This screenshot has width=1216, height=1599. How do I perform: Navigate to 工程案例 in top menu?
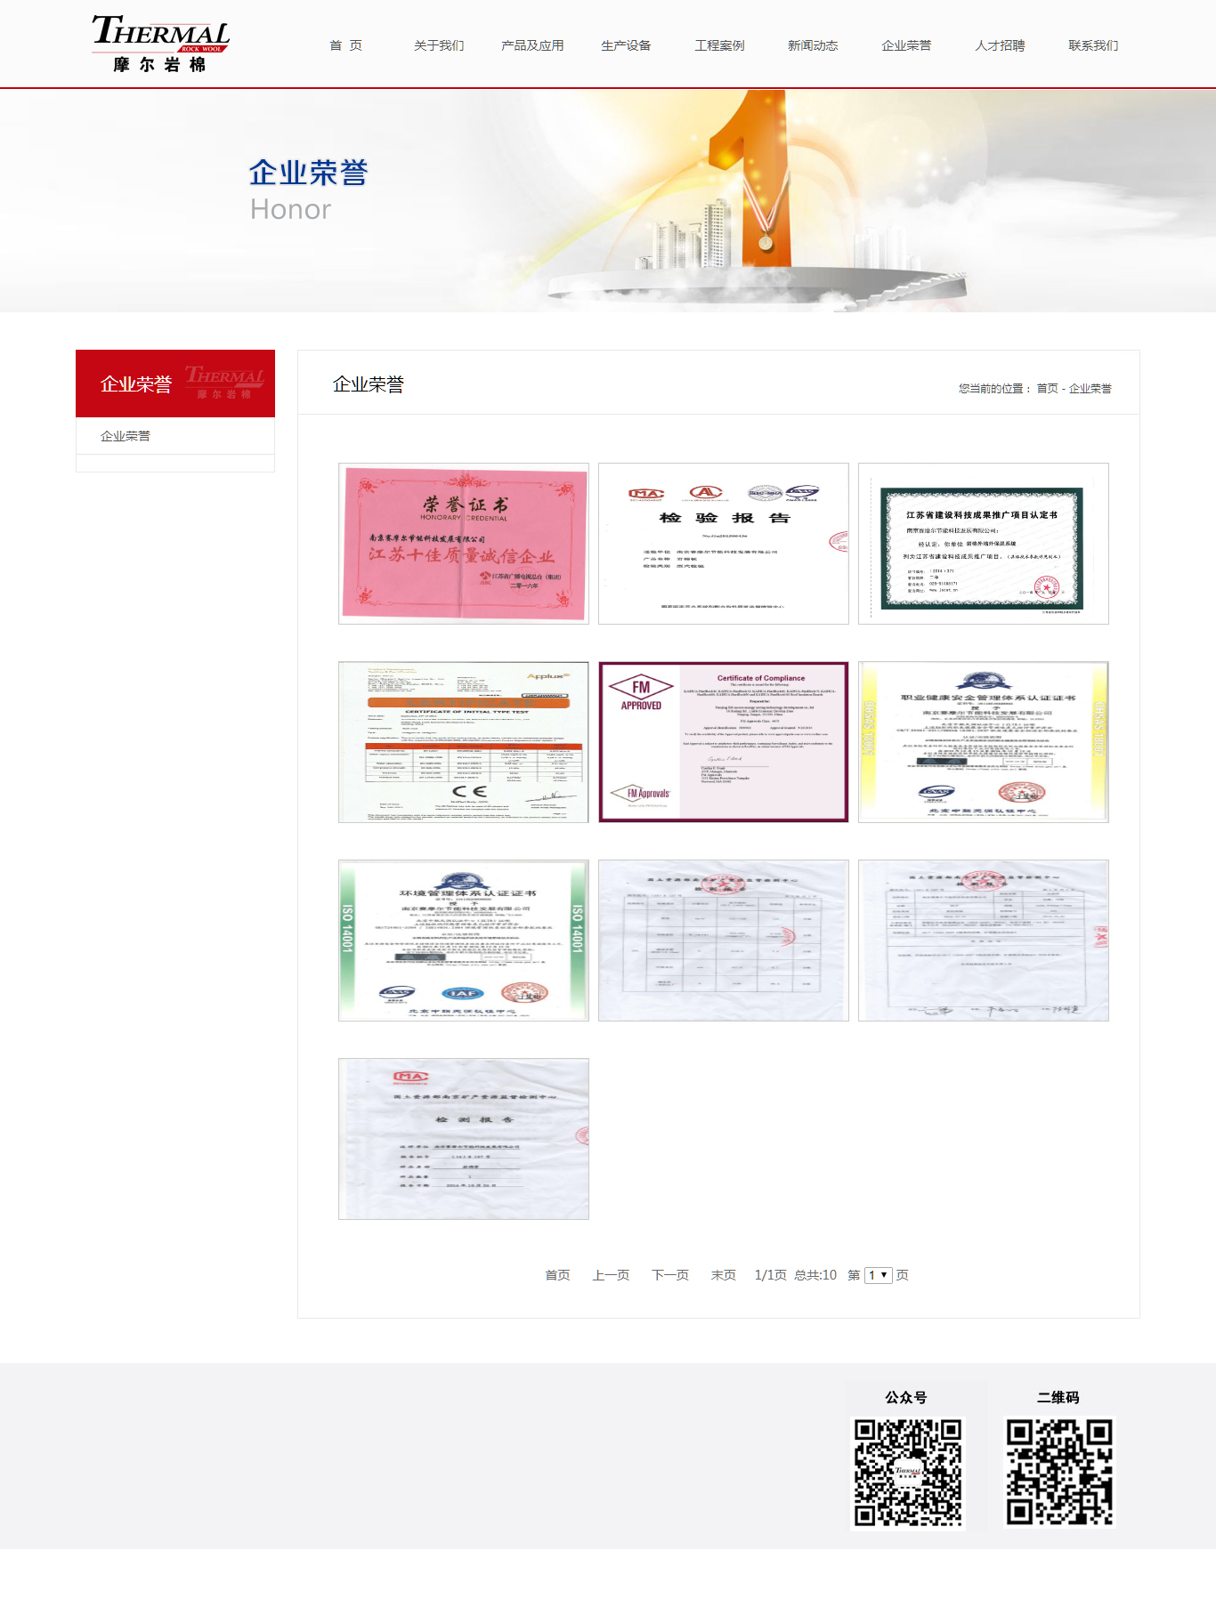pyautogui.click(x=719, y=45)
